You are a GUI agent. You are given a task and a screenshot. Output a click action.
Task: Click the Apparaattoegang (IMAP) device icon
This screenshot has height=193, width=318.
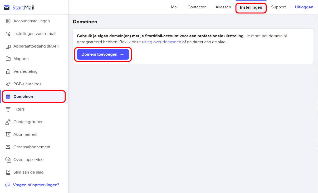(x=8, y=46)
